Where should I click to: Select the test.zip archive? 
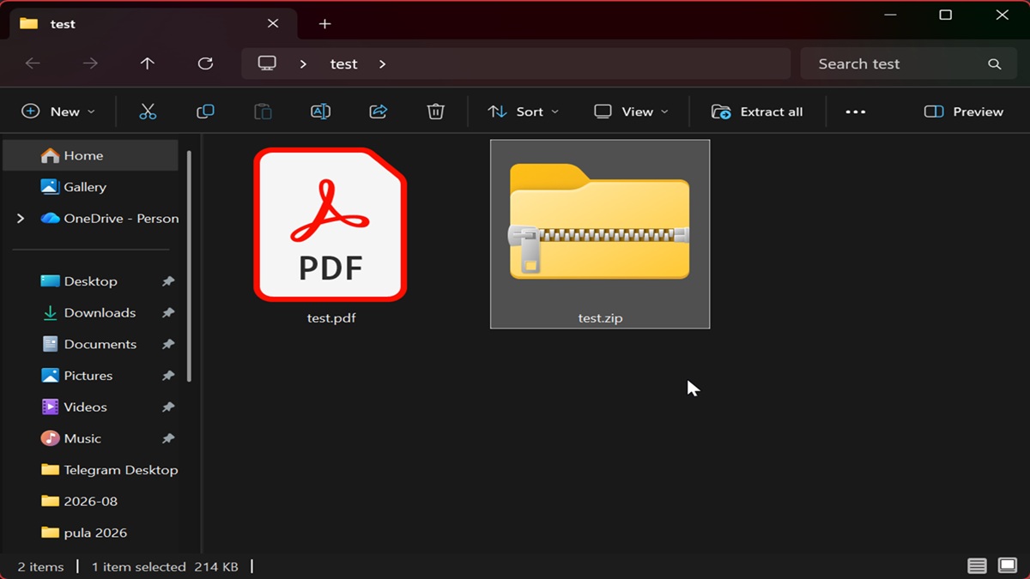pyautogui.click(x=600, y=234)
